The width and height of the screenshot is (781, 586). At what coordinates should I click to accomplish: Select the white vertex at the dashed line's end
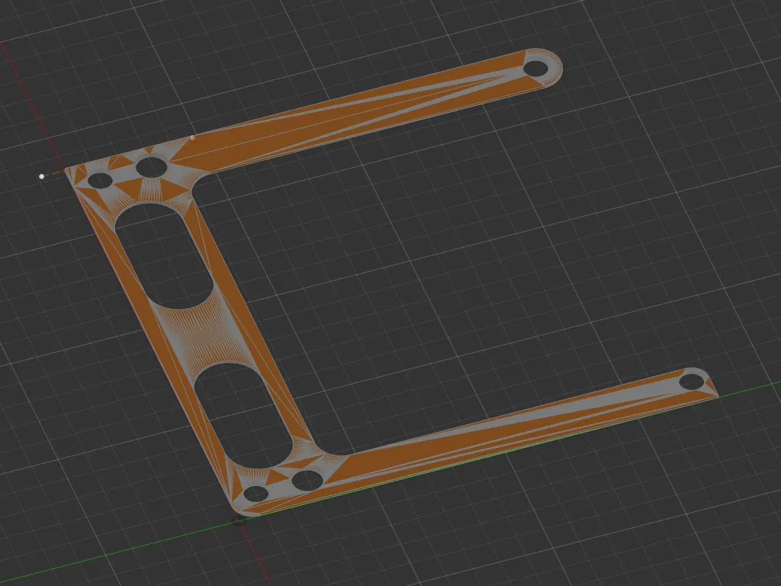coord(42,176)
